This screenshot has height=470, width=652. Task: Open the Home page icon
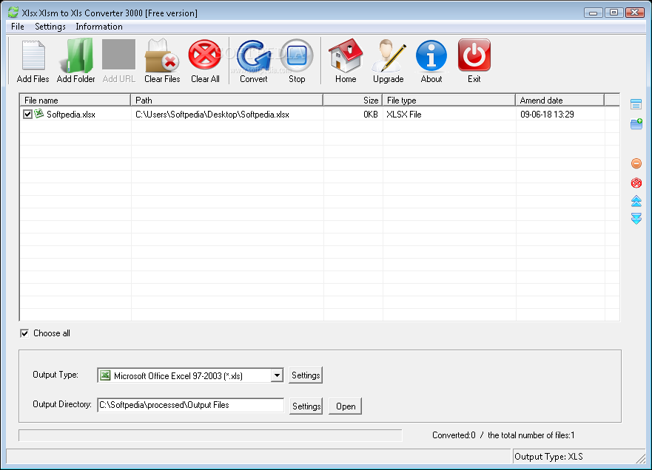[346, 55]
